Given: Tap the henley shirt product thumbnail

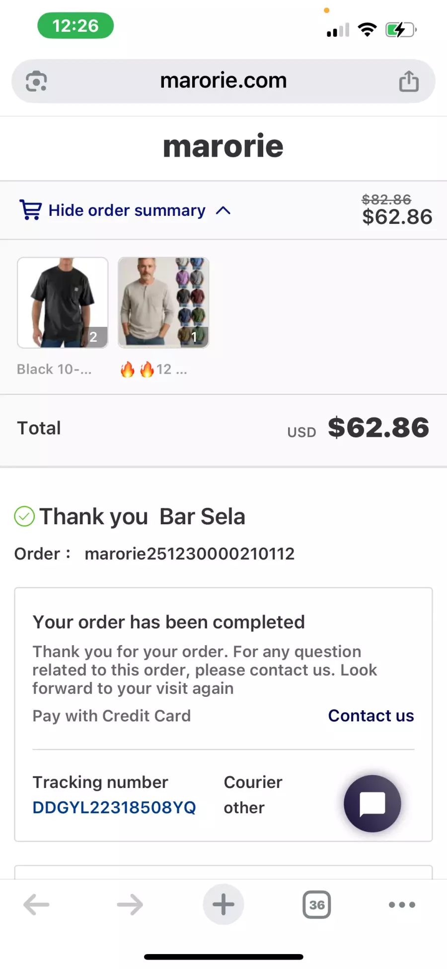Looking at the screenshot, I should tap(163, 302).
